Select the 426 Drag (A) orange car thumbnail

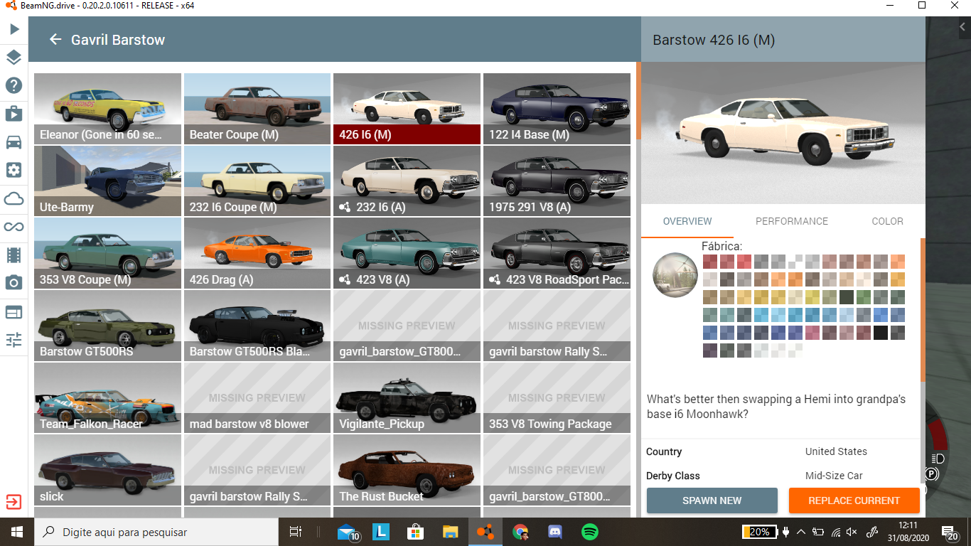(257, 254)
